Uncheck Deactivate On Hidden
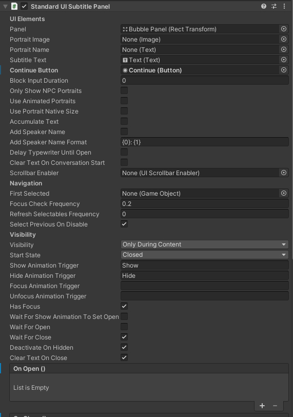 pos(124,347)
